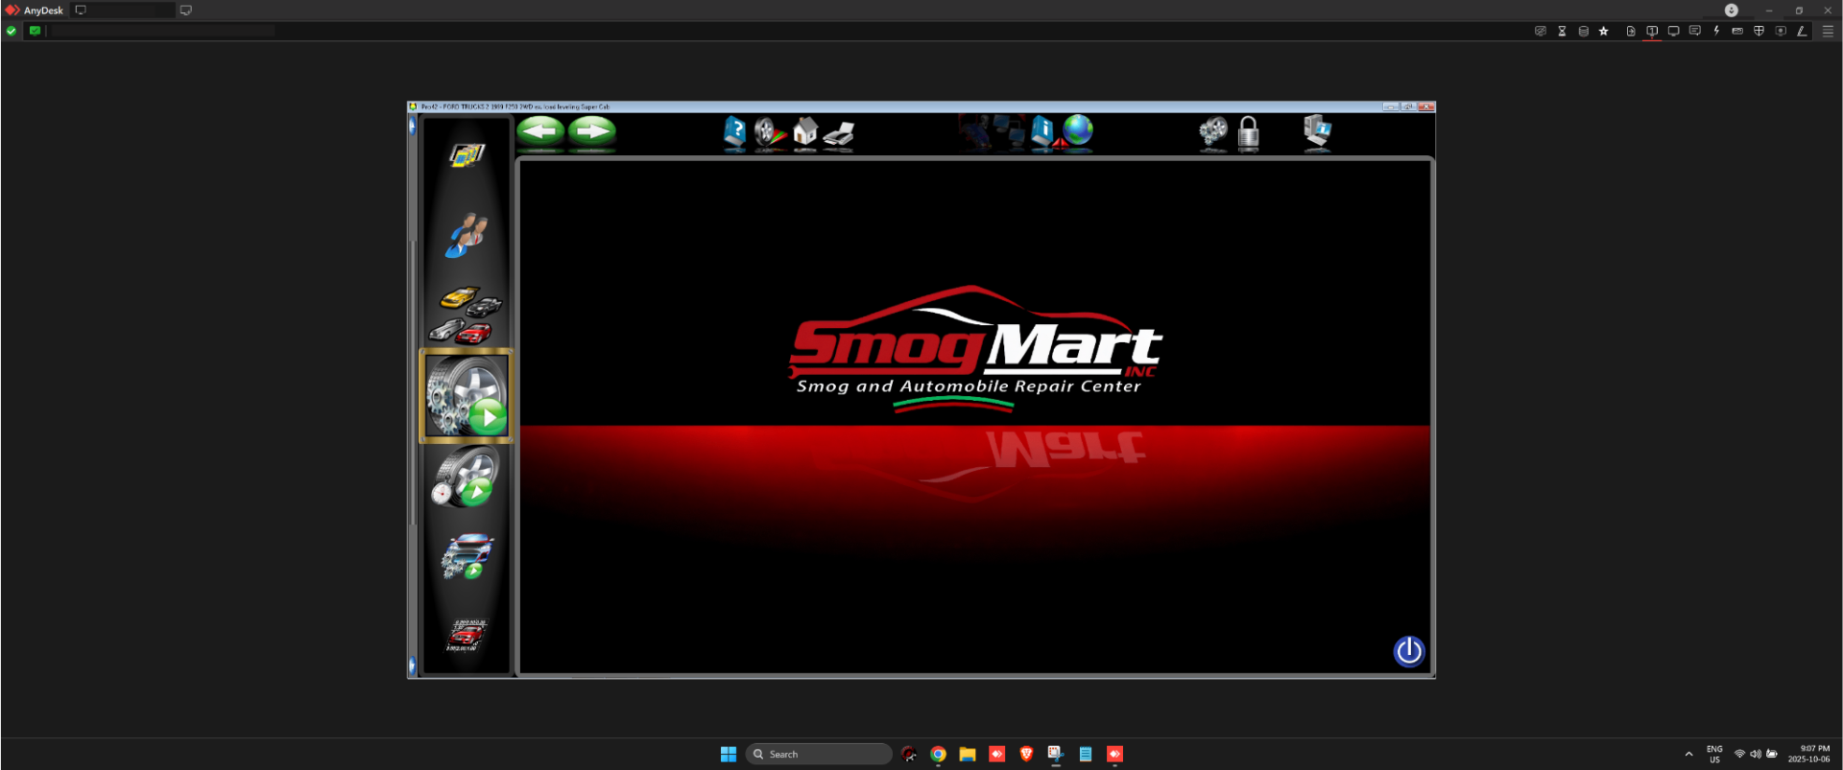Screen dimensions: 1843x770
Task: Click the AnyDesk tab in title bar
Action: [35, 11]
